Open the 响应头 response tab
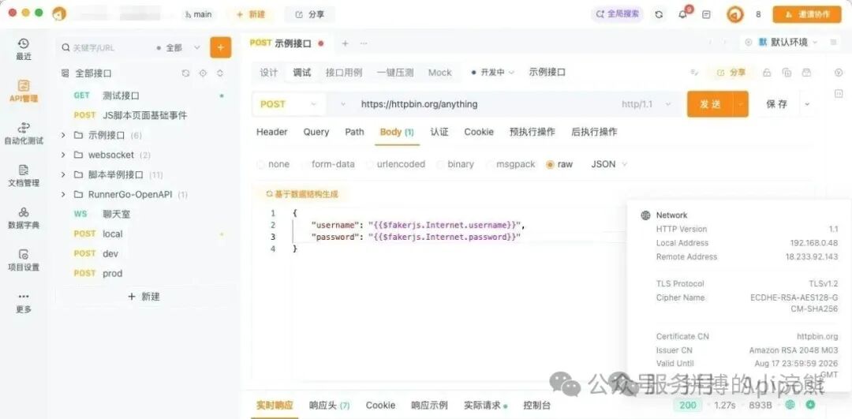Viewport: 852px width, 419px height. tap(330, 406)
